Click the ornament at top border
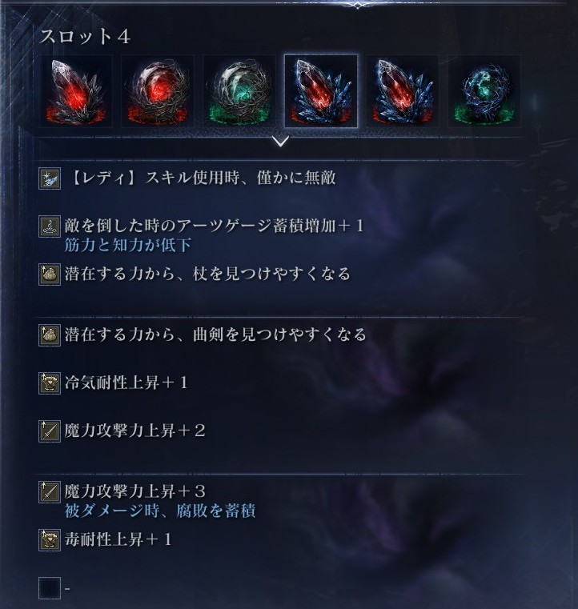 click(357, 5)
